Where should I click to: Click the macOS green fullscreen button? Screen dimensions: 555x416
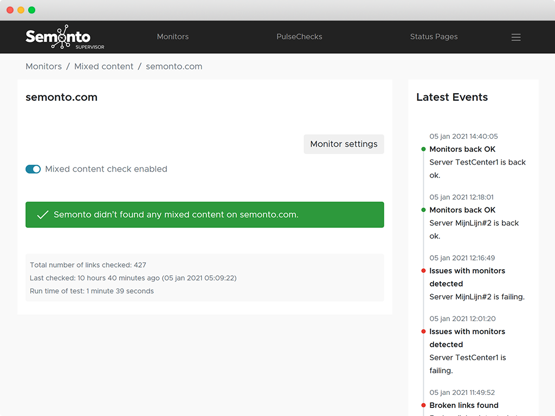pos(32,10)
